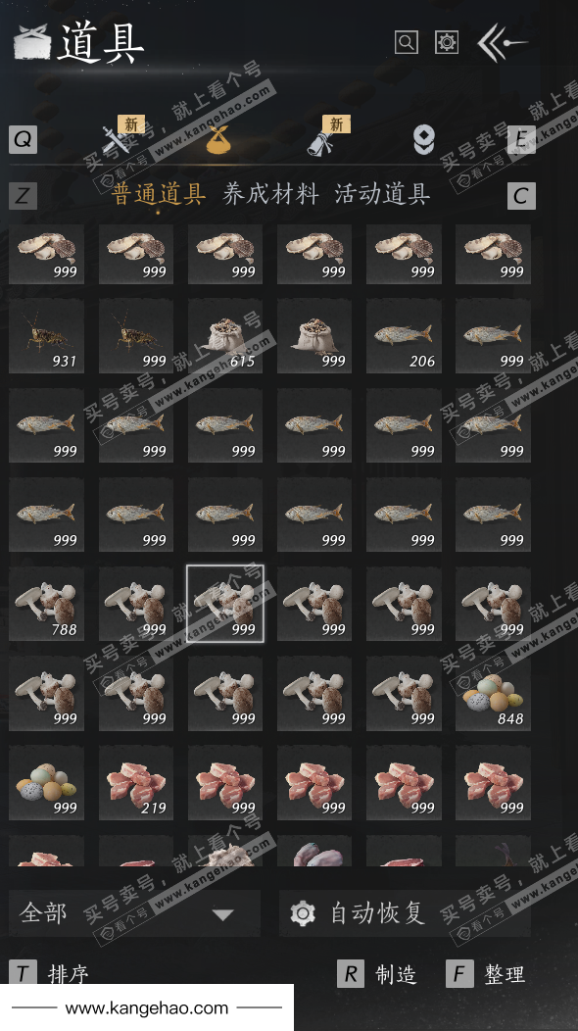Select the 普通道具 tab

(159, 194)
